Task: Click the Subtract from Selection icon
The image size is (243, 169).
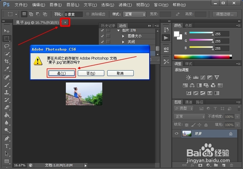Action: click(x=38, y=14)
